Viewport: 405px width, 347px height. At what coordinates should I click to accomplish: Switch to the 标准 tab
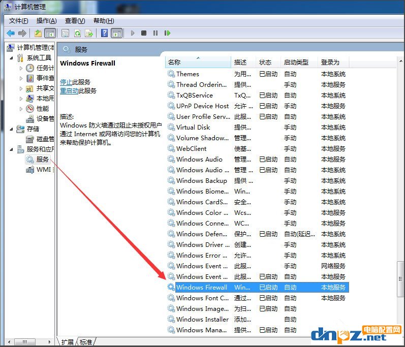click(x=86, y=342)
